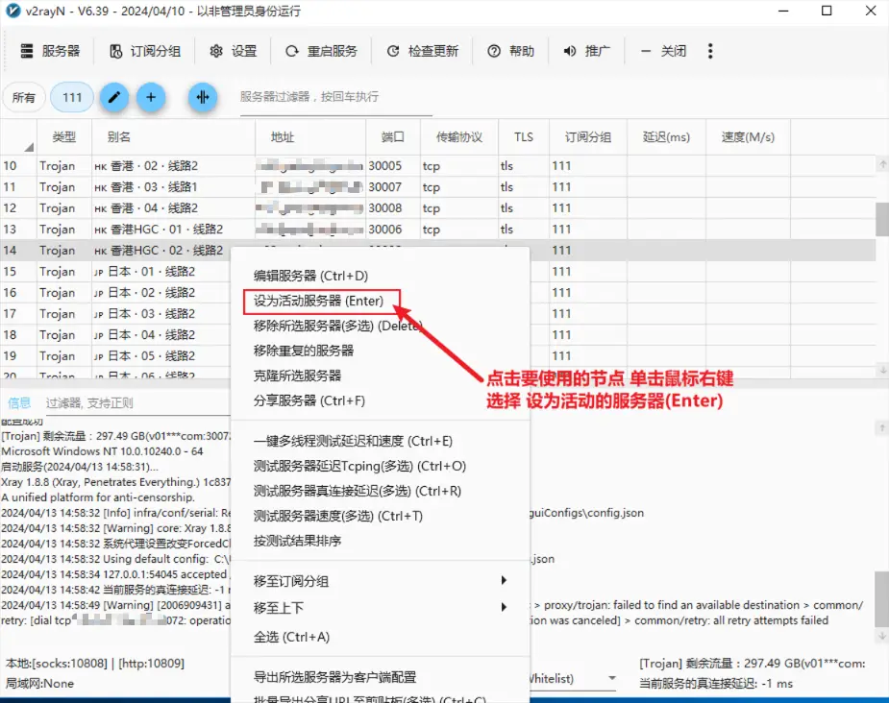Click the blue auto column-width button
The width and height of the screenshot is (889, 703).
(x=202, y=97)
